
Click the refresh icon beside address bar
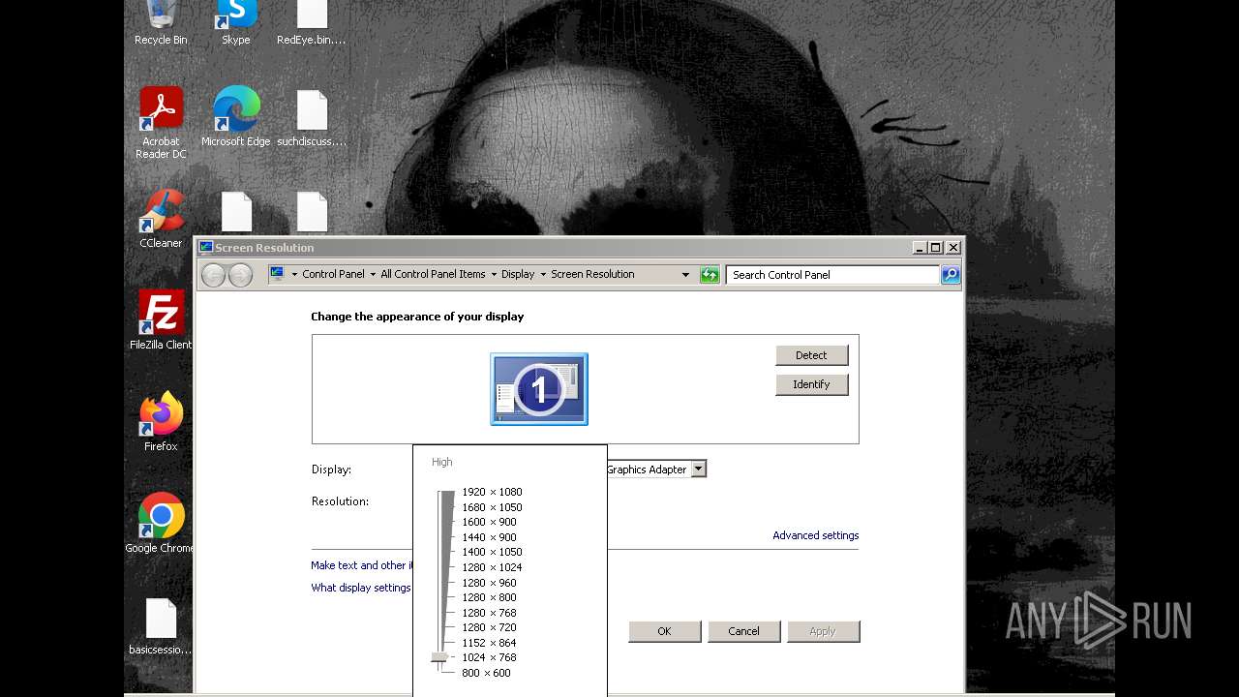[710, 275]
